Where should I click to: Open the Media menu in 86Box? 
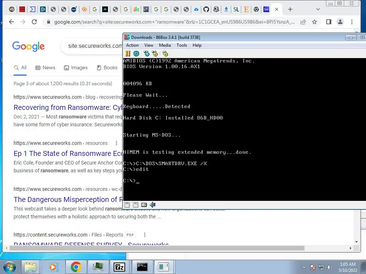click(x=165, y=45)
